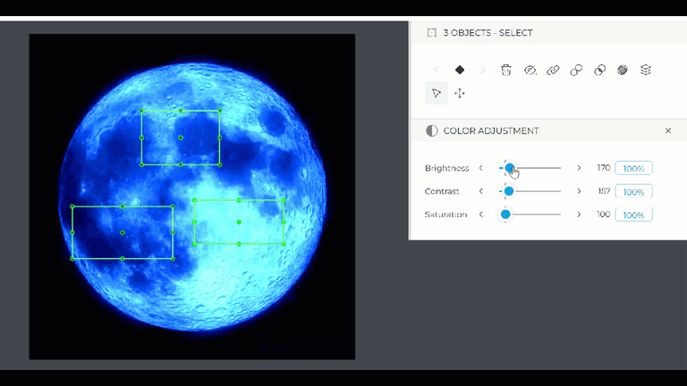The height and width of the screenshot is (386, 687).
Task: Go to the previous keyframe arrow
Action: tap(437, 70)
